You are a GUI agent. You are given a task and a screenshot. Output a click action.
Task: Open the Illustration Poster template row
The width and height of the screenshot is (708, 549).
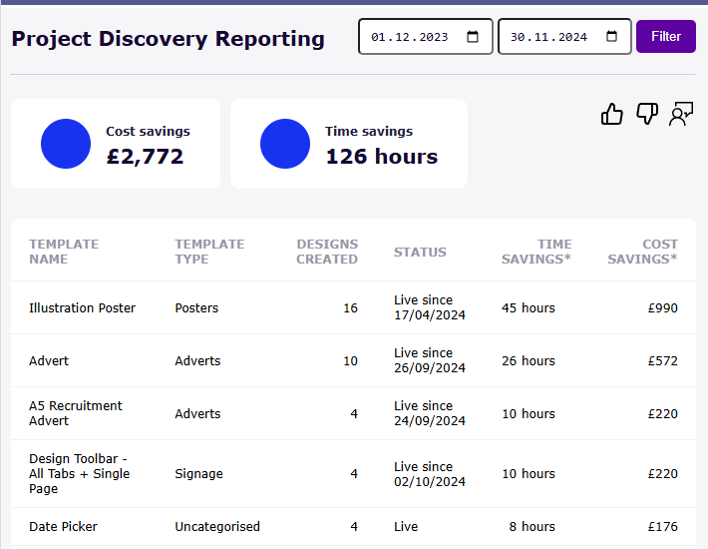click(83, 308)
